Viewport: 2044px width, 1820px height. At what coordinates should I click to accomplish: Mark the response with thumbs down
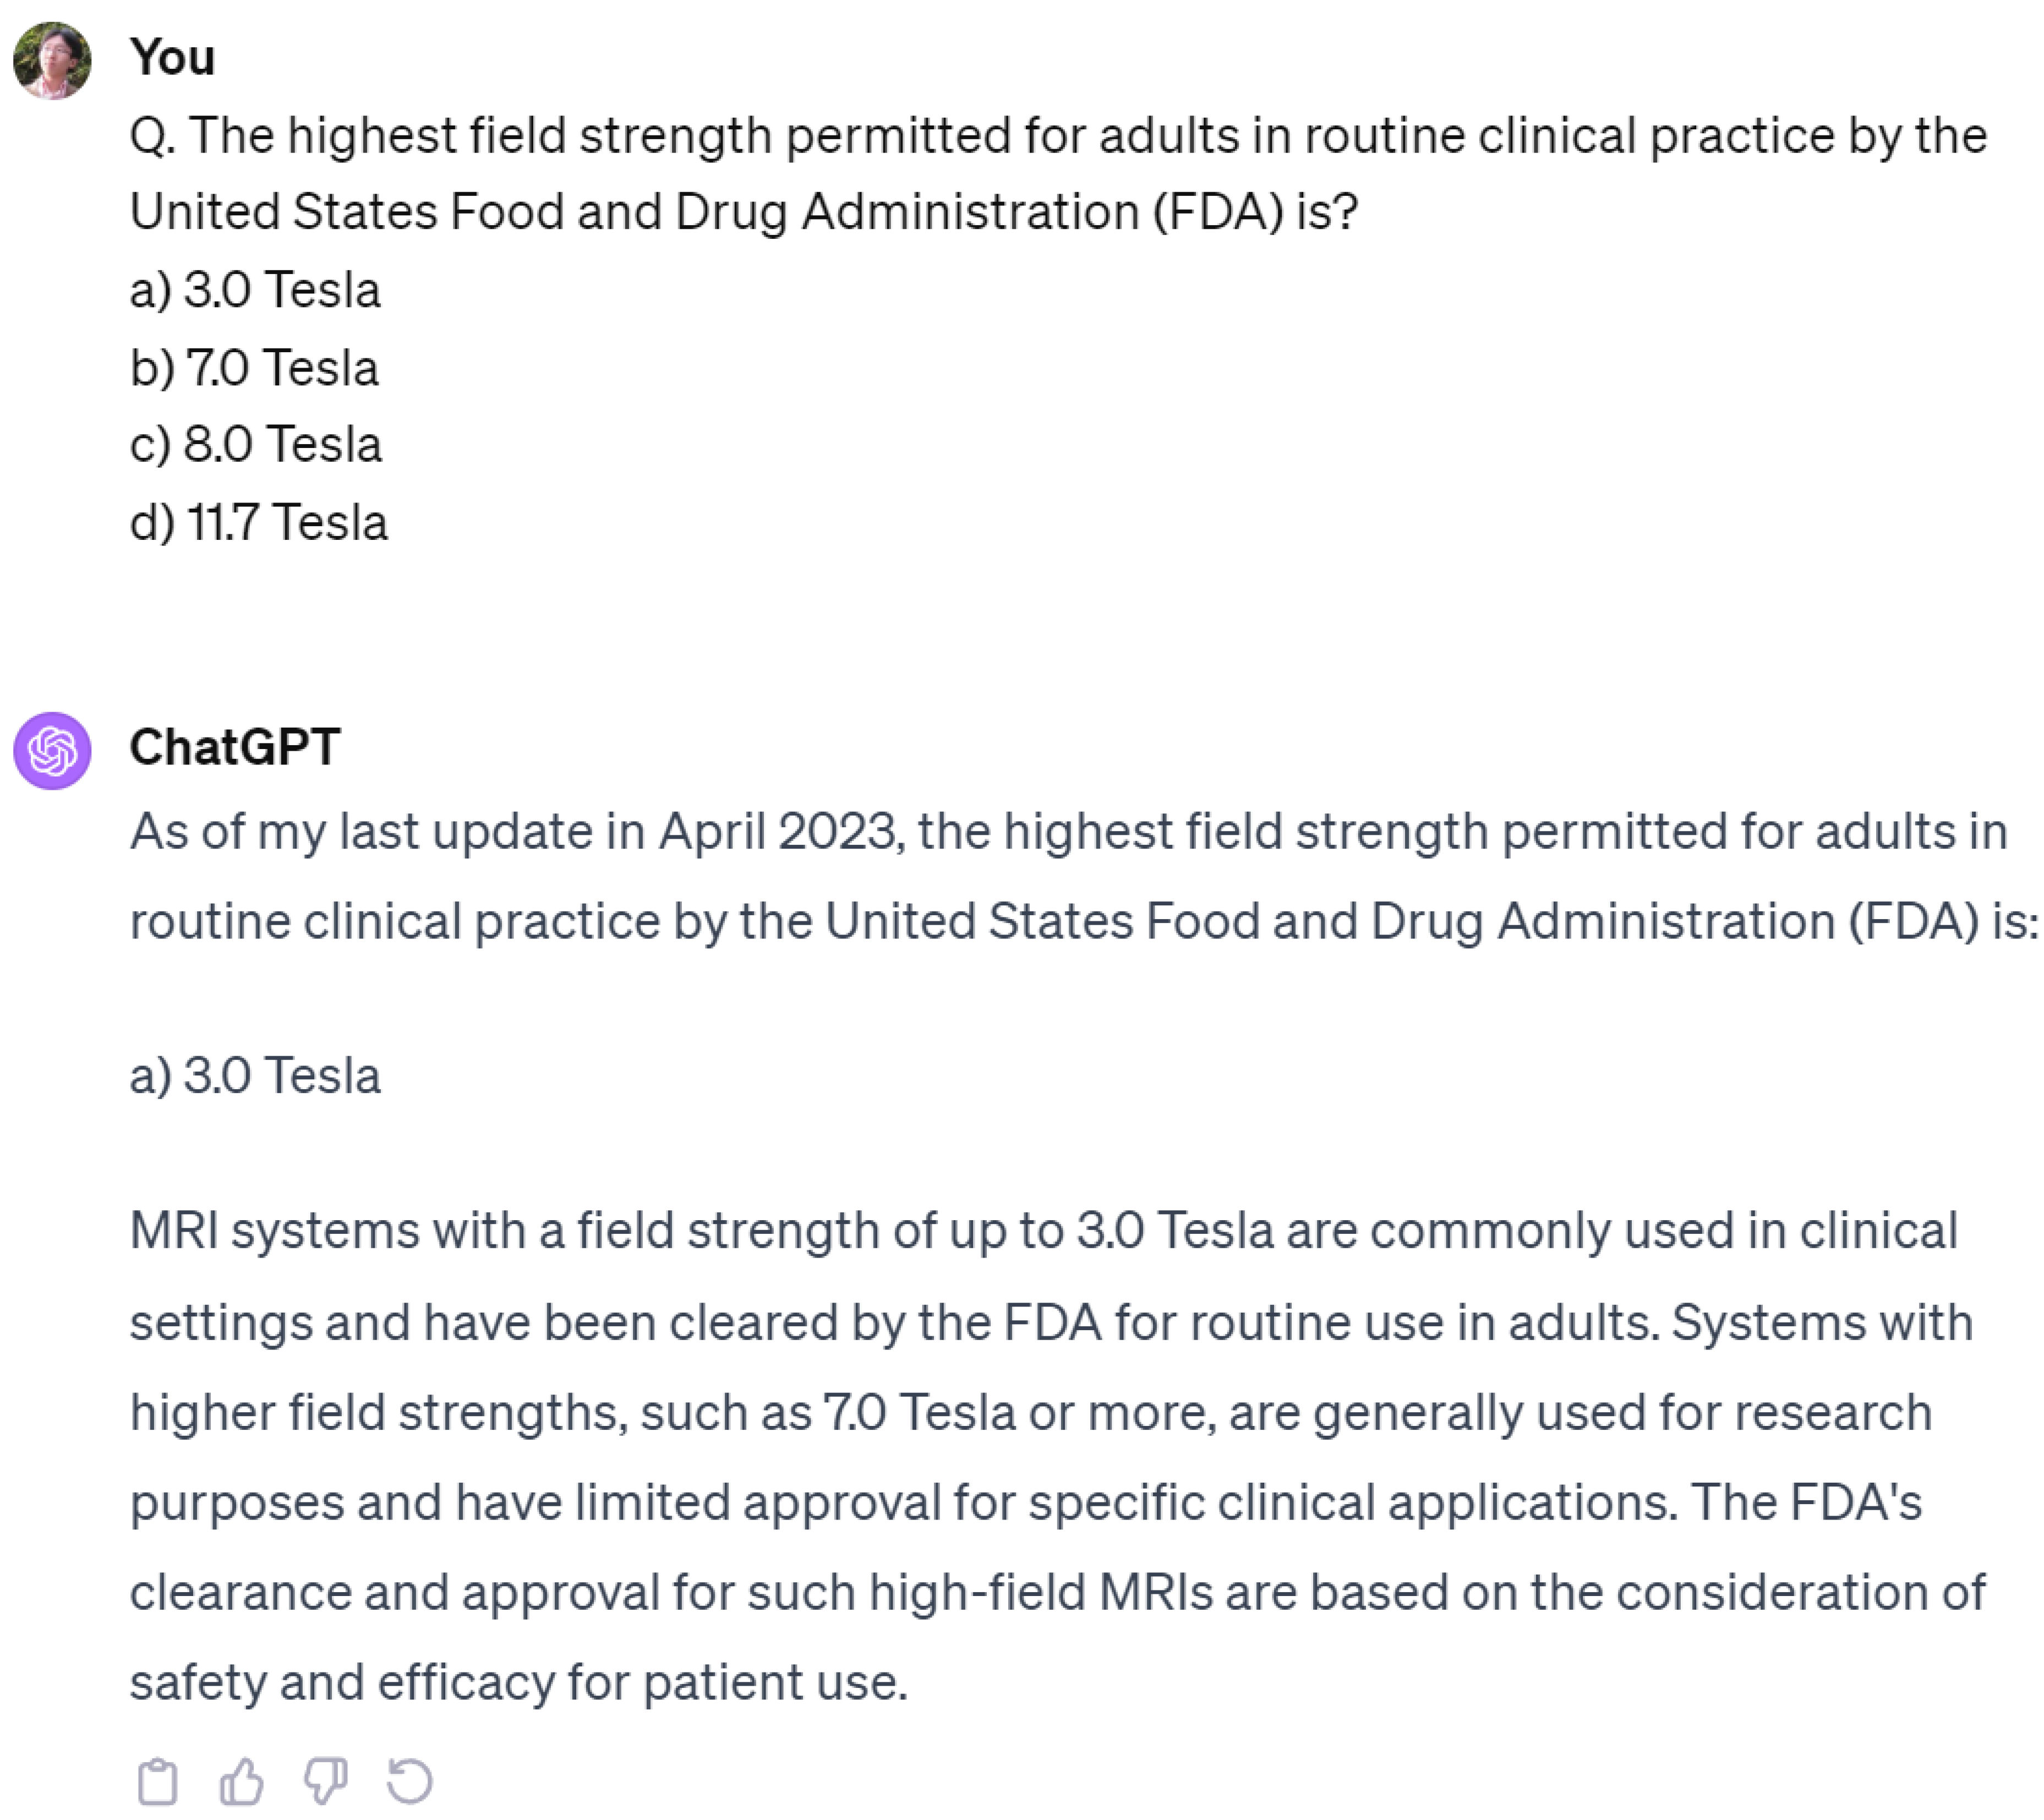click(325, 1781)
